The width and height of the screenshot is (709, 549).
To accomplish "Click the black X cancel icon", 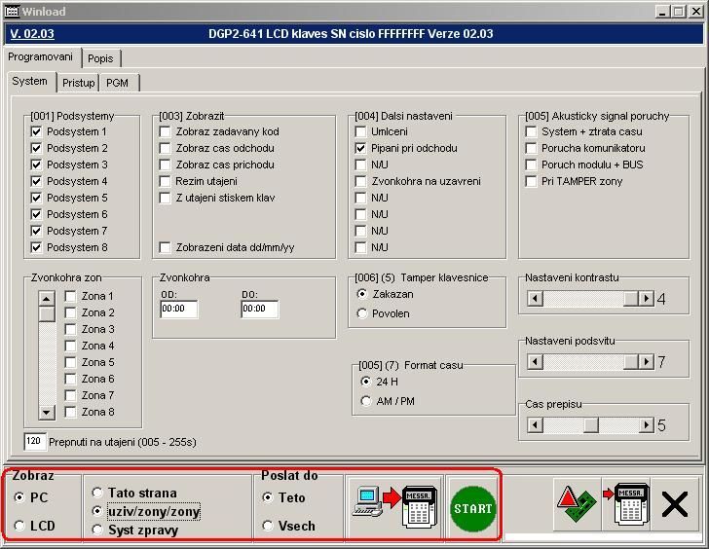I will click(675, 505).
